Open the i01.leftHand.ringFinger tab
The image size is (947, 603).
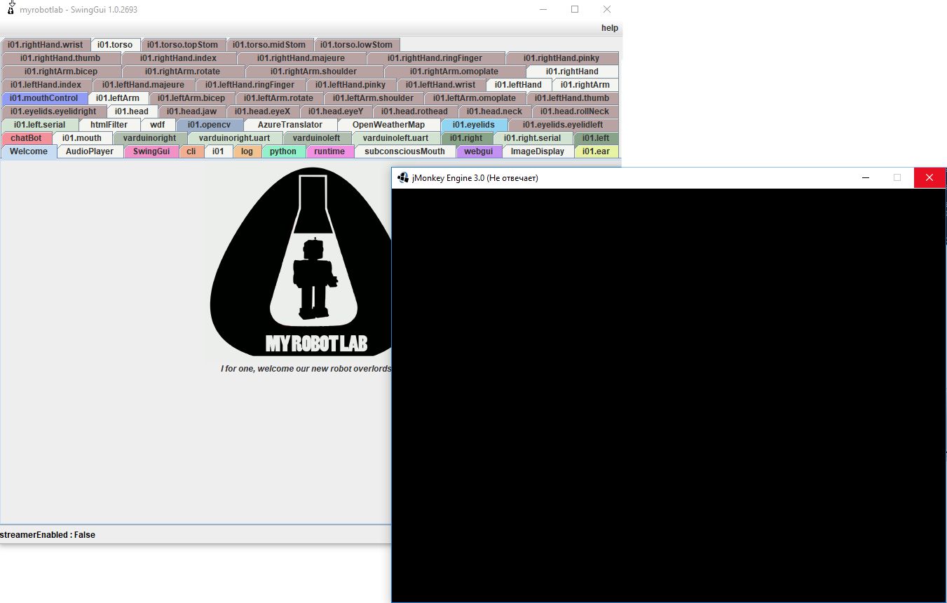250,85
